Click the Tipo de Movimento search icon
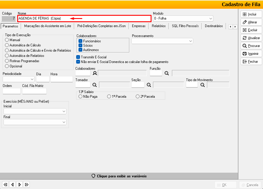Image resolution: width=263 pixels, height=189 pixels. [203, 85]
